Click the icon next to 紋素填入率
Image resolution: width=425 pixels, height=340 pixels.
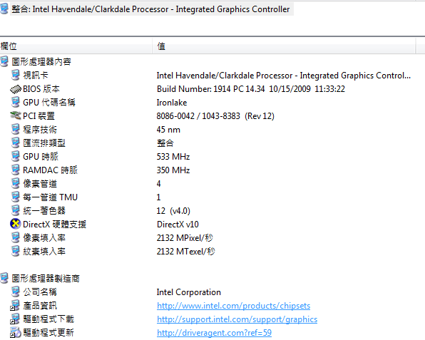(x=16, y=251)
